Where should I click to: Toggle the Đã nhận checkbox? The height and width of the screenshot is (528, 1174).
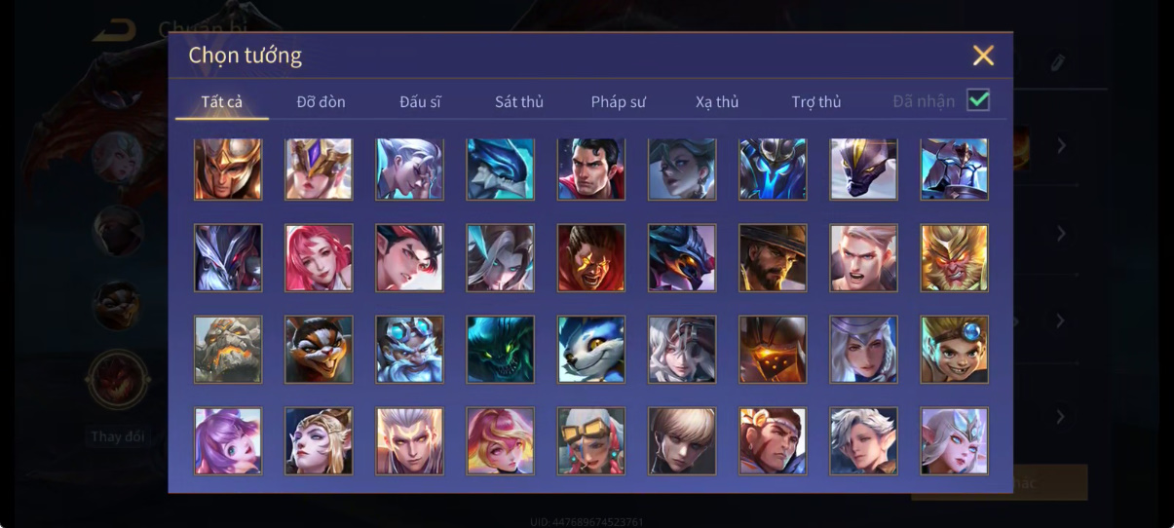pyautogui.click(x=978, y=99)
